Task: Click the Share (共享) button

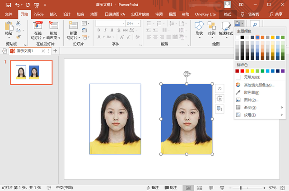Action: coord(276,14)
